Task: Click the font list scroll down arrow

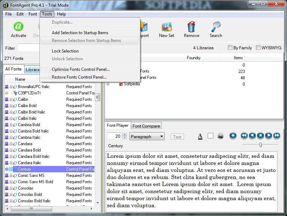Action: pos(98,203)
